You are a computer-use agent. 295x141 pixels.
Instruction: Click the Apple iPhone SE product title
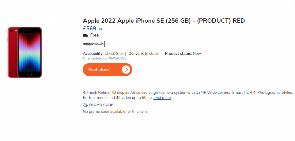click(x=164, y=21)
